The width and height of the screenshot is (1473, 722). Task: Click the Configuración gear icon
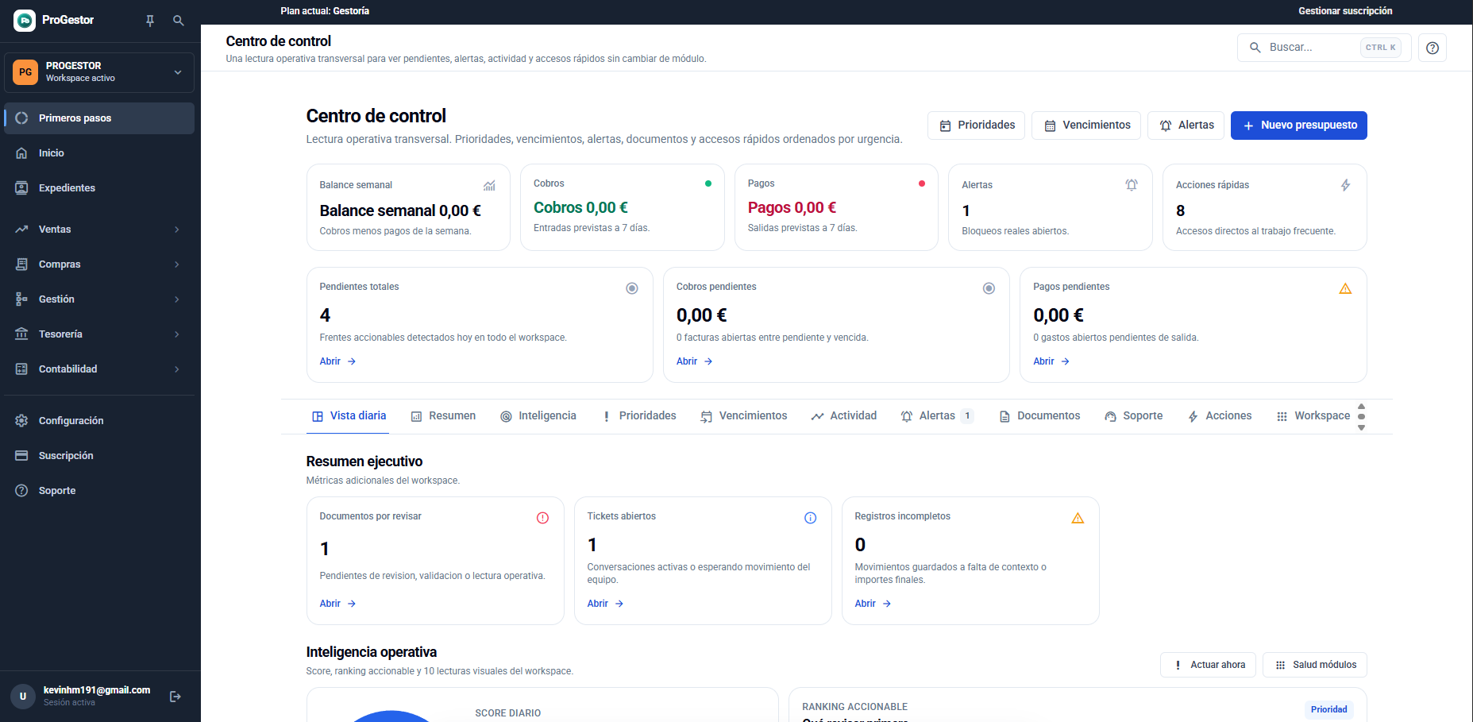pos(21,421)
